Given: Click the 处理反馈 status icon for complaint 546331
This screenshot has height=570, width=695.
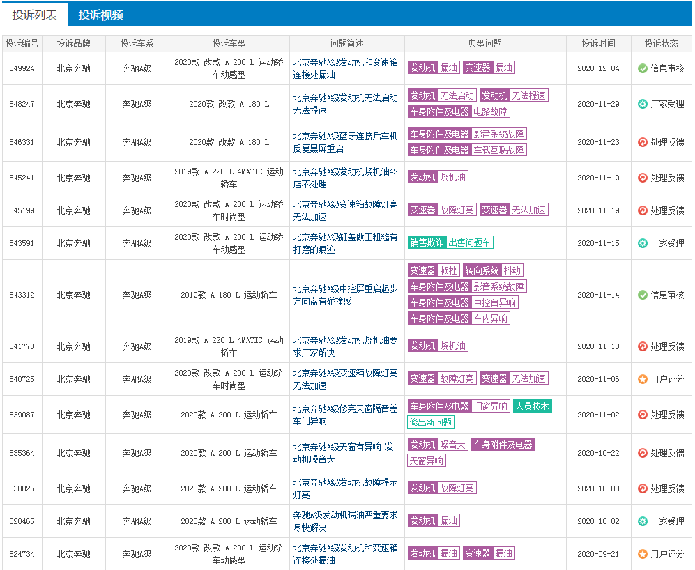Looking at the screenshot, I should [642, 142].
